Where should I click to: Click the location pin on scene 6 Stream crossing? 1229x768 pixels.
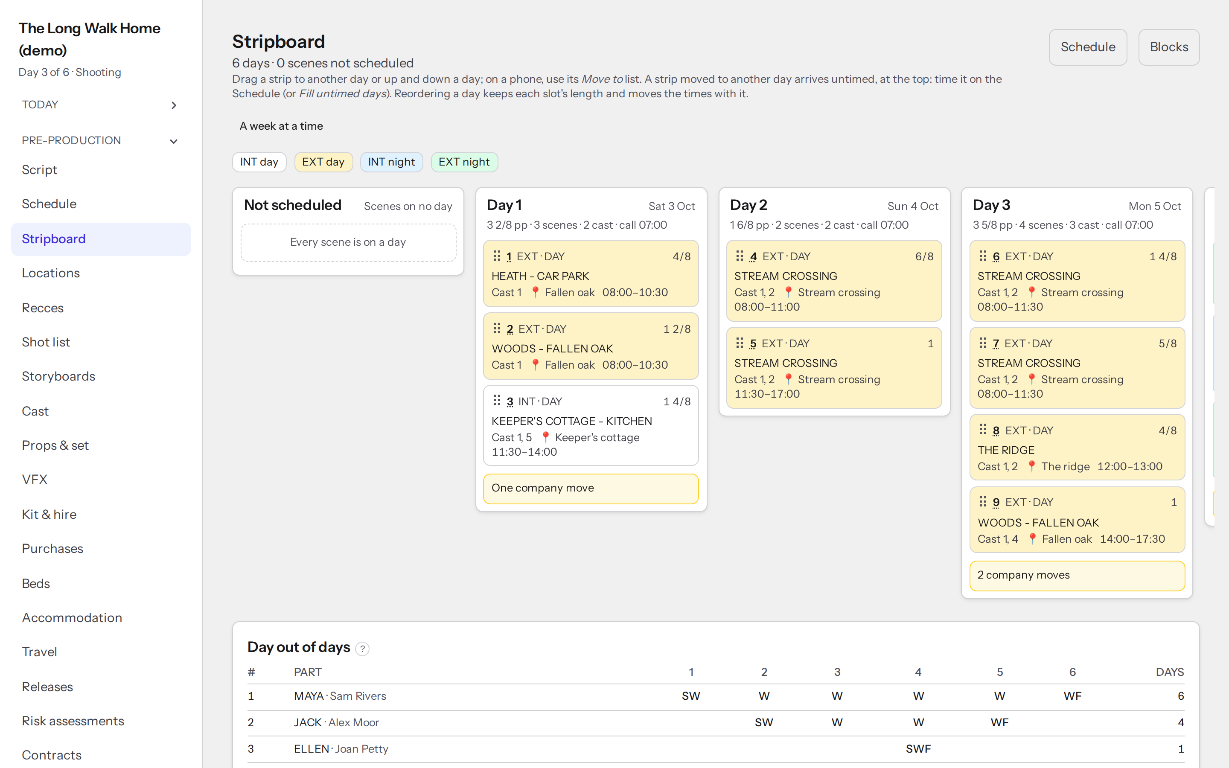click(x=1031, y=292)
